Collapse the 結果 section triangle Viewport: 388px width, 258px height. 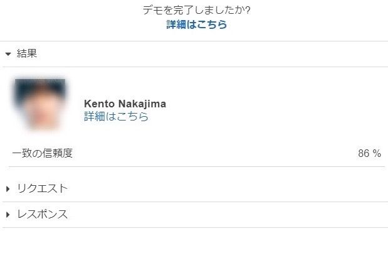(8, 54)
